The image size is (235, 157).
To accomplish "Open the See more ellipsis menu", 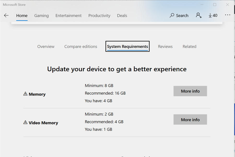I will pyautogui.click(x=227, y=15).
